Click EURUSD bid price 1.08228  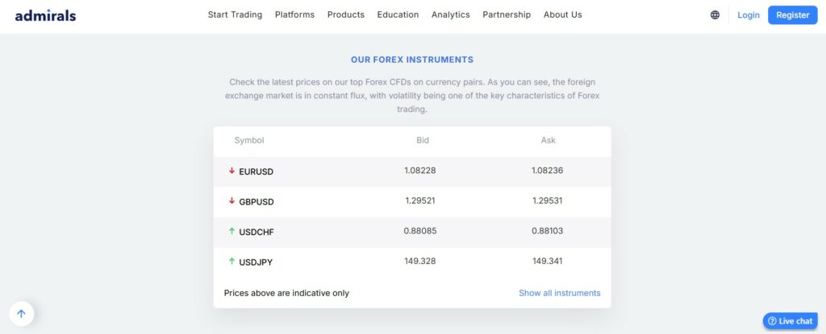(419, 171)
